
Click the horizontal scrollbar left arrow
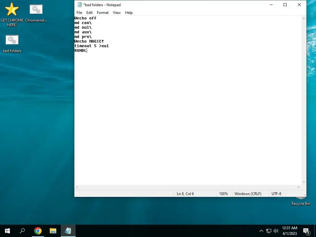(x=77, y=187)
